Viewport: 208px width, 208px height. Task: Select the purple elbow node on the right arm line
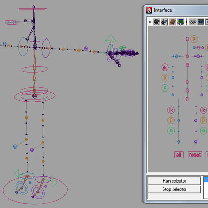click(x=202, y=77)
